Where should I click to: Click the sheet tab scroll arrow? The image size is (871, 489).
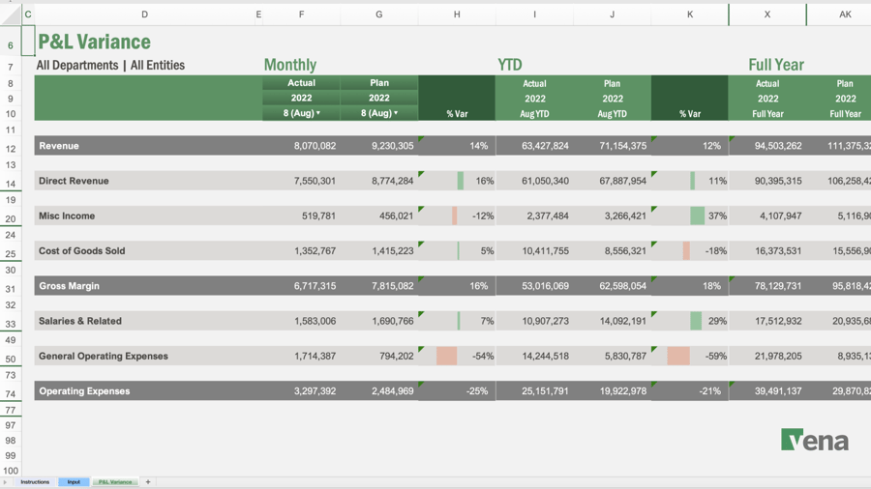5,481
